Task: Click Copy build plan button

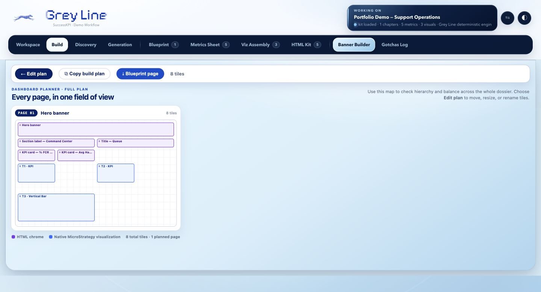Action: coord(85,74)
